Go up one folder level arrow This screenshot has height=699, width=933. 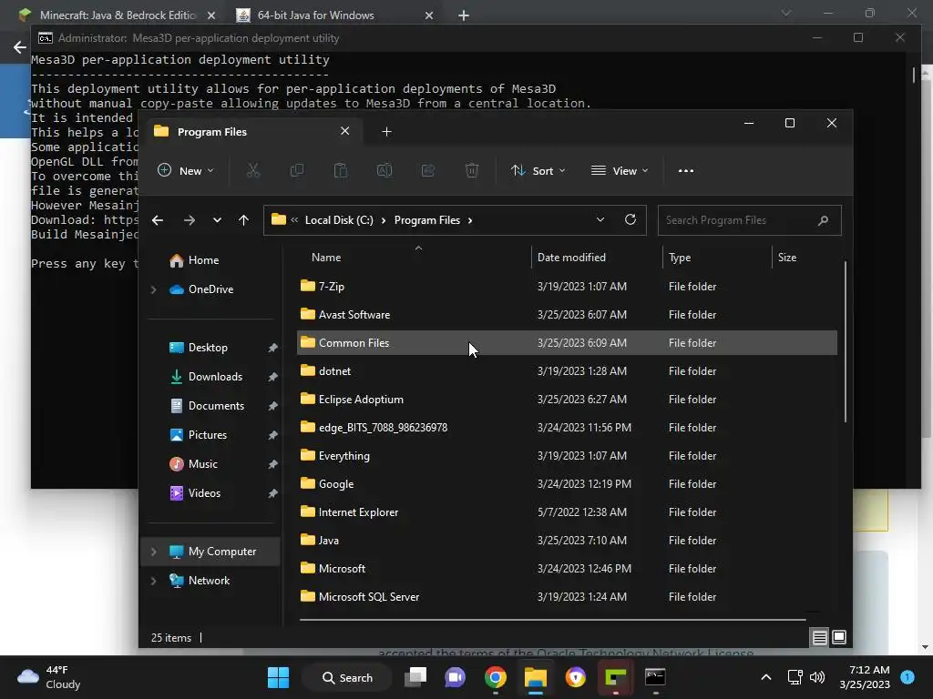point(243,220)
